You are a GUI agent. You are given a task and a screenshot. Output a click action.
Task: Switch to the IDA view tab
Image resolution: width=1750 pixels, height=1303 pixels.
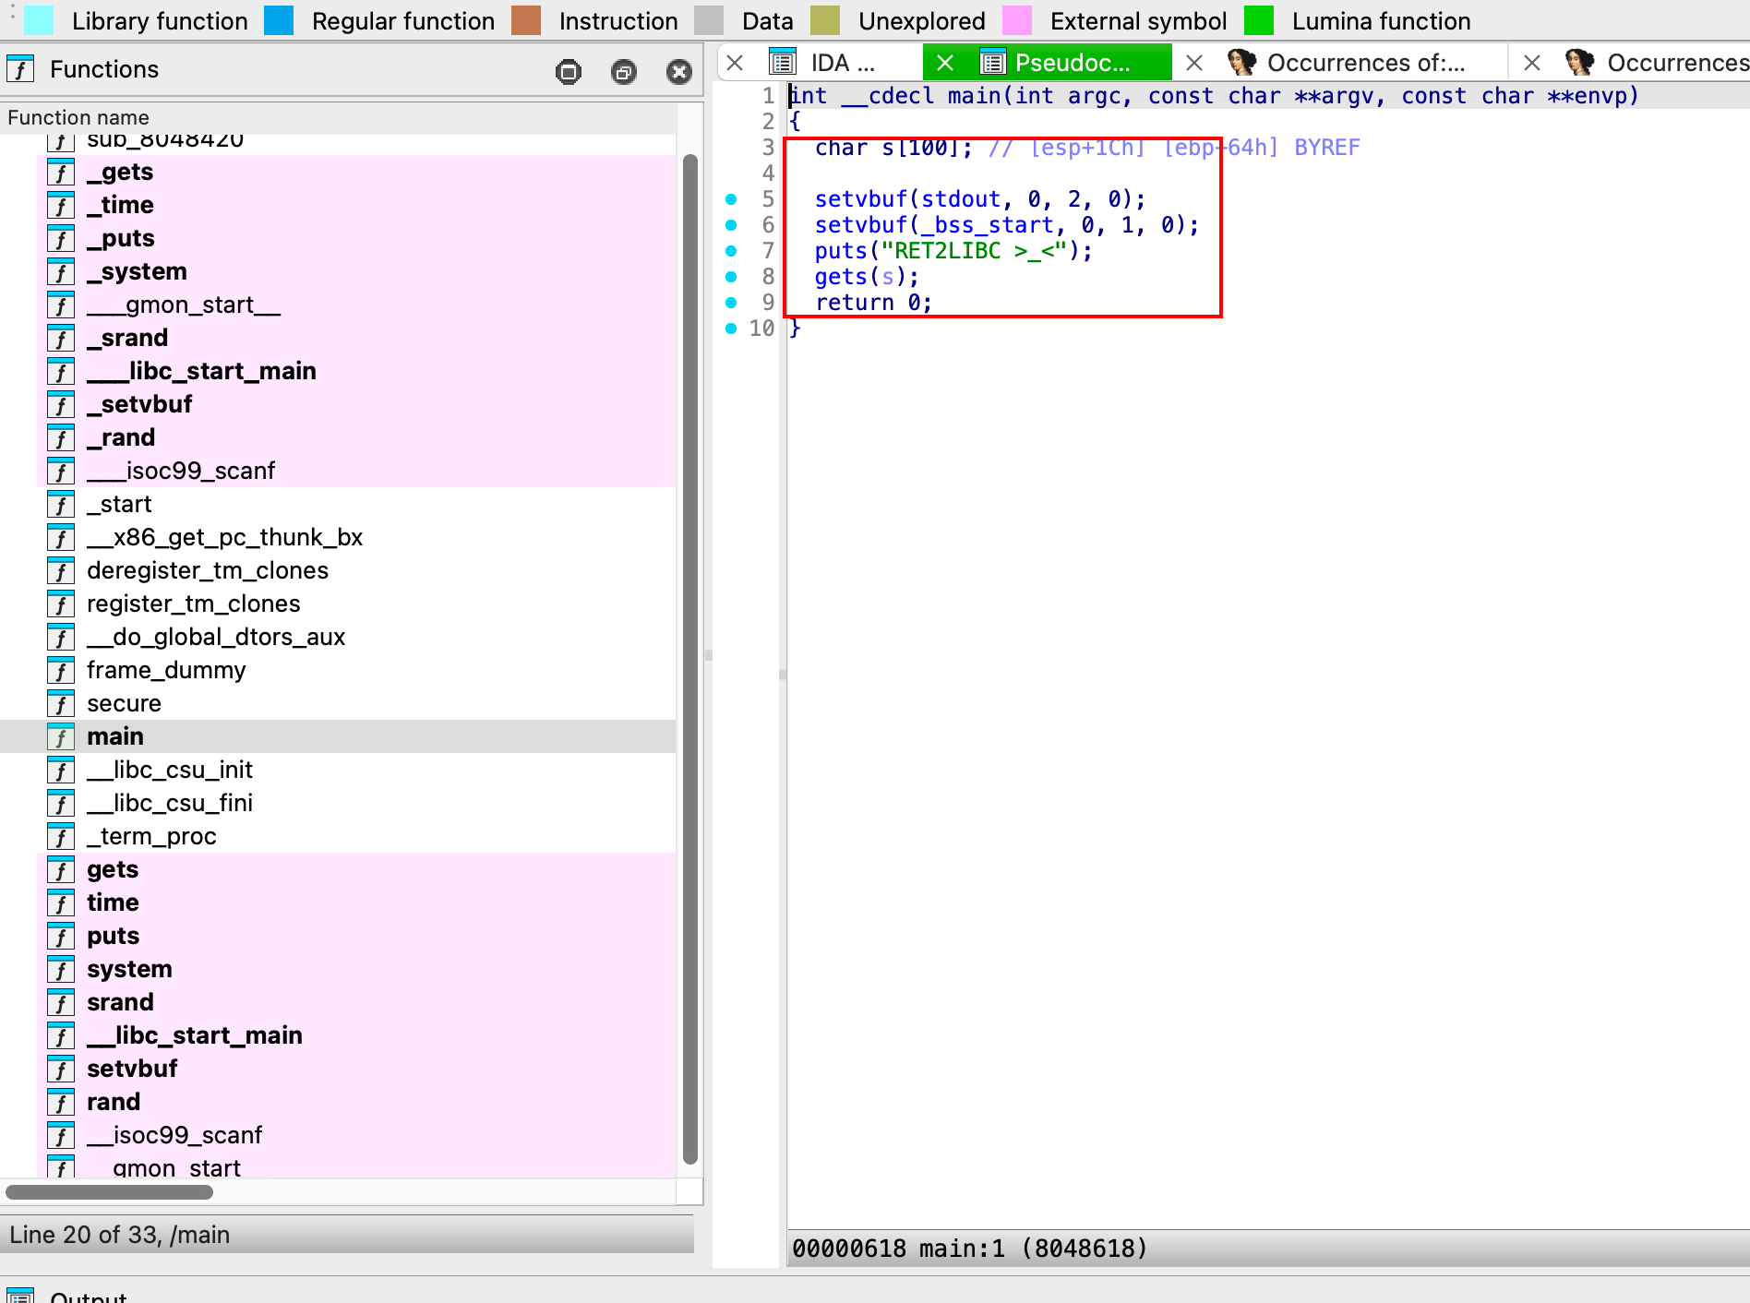point(842,63)
